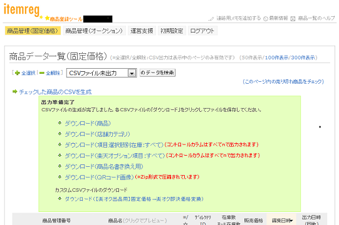Open the 商品管理(固定価格) tab

pyautogui.click(x=33, y=31)
